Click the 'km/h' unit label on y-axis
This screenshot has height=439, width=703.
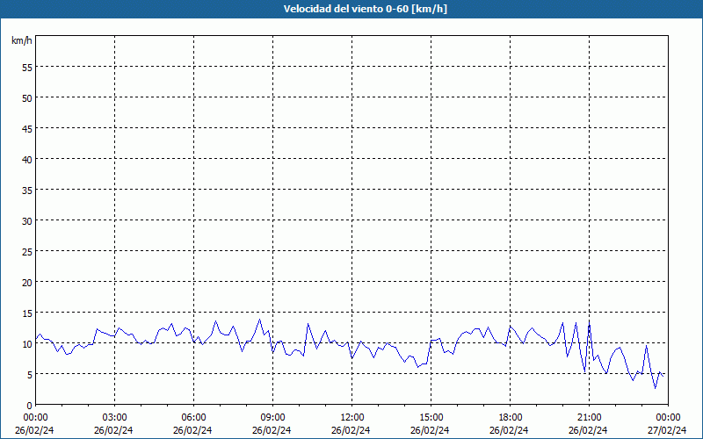(x=22, y=40)
